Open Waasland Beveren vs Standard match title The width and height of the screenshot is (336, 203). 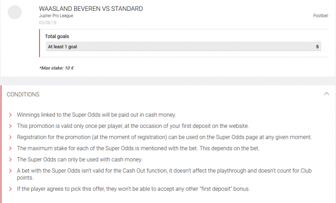(x=91, y=9)
